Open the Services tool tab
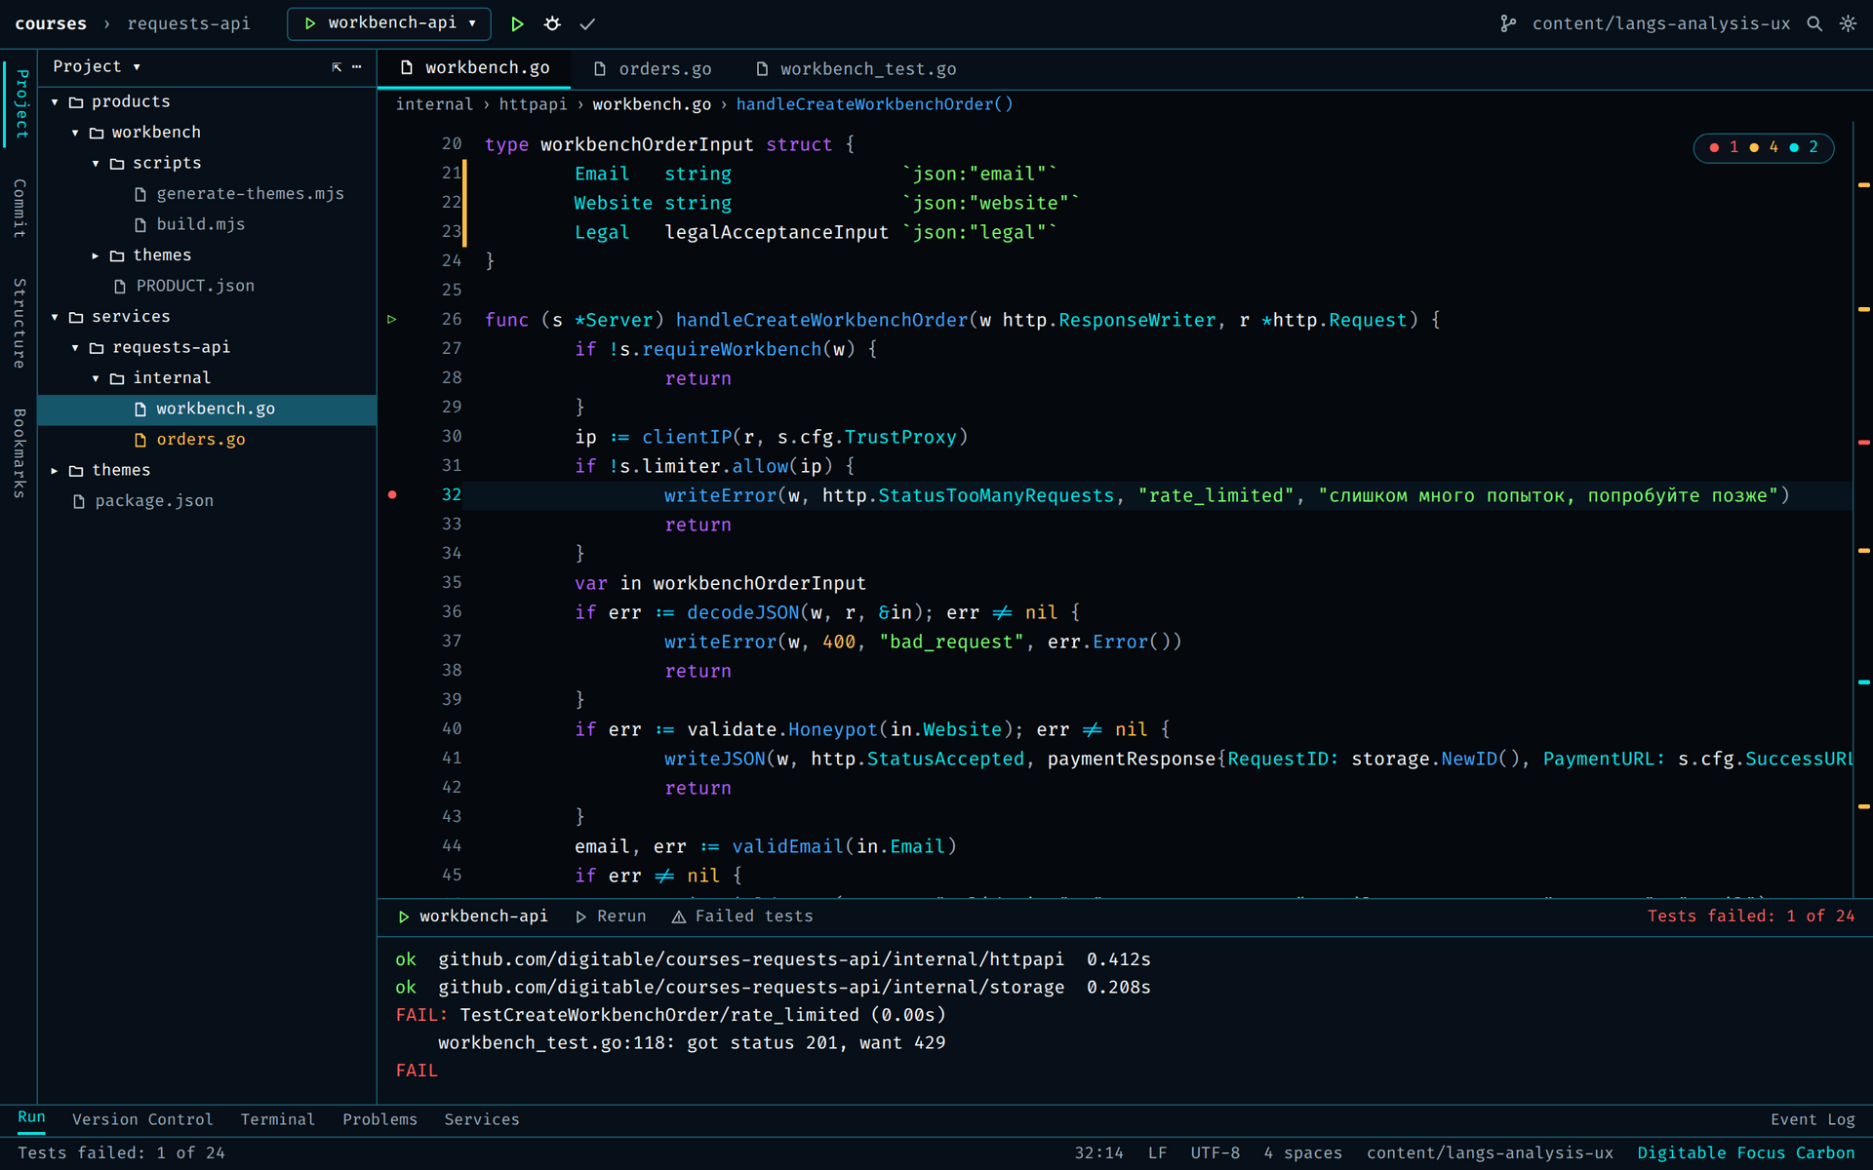Viewport: 1873px width, 1170px height. [482, 1119]
